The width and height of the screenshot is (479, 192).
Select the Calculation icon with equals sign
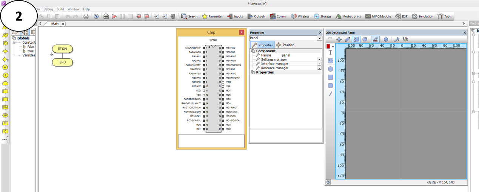click(x=5, y=123)
